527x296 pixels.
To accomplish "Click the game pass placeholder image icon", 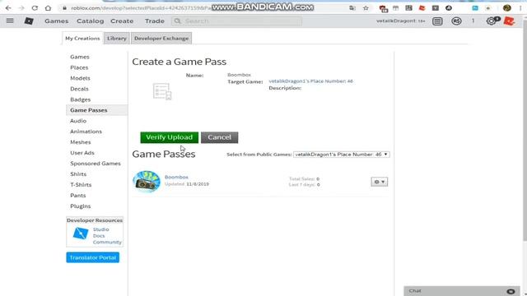I will coord(162,91).
